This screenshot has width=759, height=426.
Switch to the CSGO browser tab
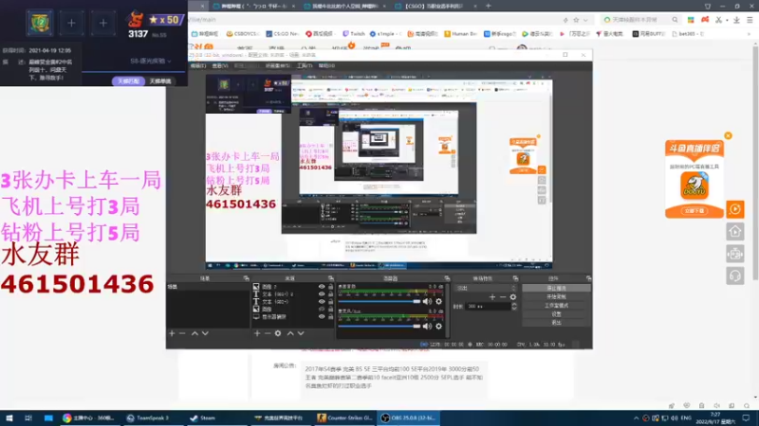(434, 6)
